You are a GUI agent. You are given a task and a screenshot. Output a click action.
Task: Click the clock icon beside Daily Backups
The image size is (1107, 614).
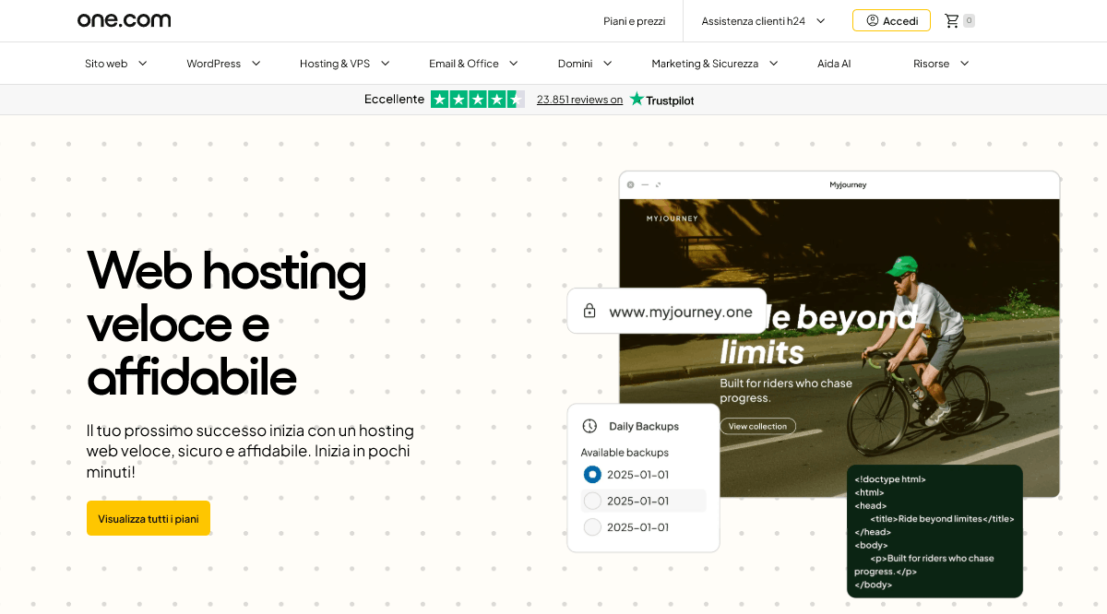pyautogui.click(x=589, y=426)
